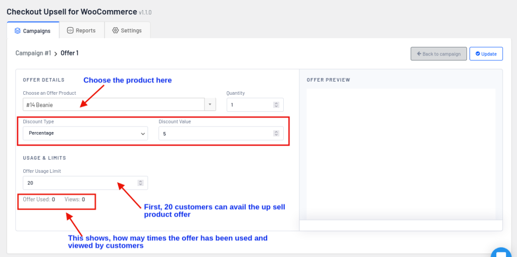Click the 'Offer Used: 0' text
Image resolution: width=517 pixels, height=257 pixels.
(x=39, y=199)
